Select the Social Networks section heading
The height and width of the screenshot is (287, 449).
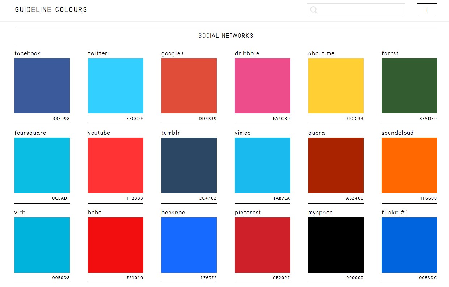[226, 36]
